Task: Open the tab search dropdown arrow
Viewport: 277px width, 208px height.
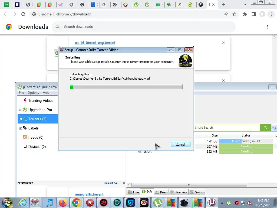Action: click(245, 5)
